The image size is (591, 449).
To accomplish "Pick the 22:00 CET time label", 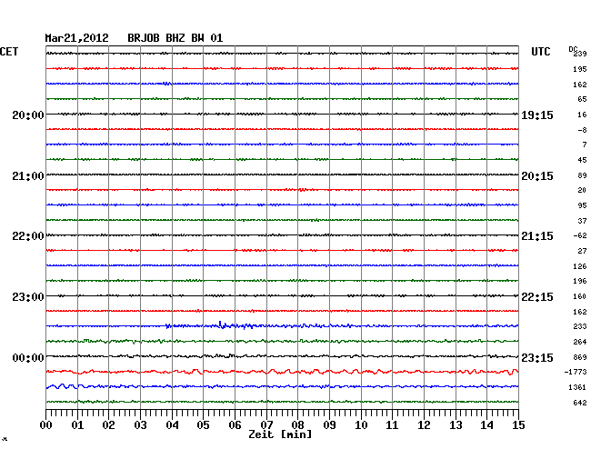I will coord(28,236).
